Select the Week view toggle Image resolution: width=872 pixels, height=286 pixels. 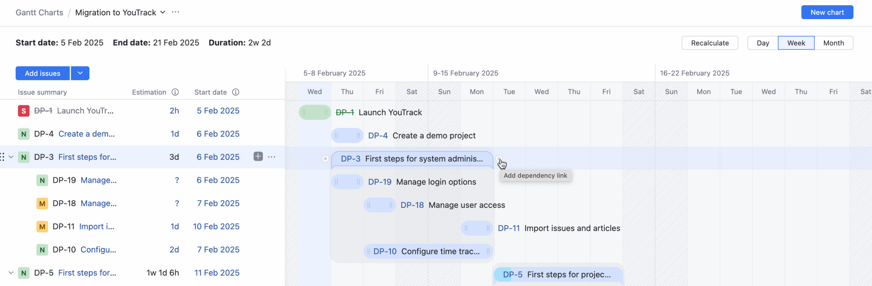[796, 43]
